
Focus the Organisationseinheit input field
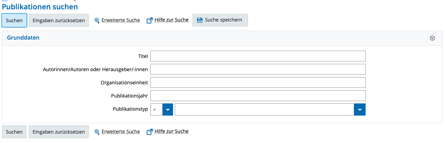[x=258, y=83]
